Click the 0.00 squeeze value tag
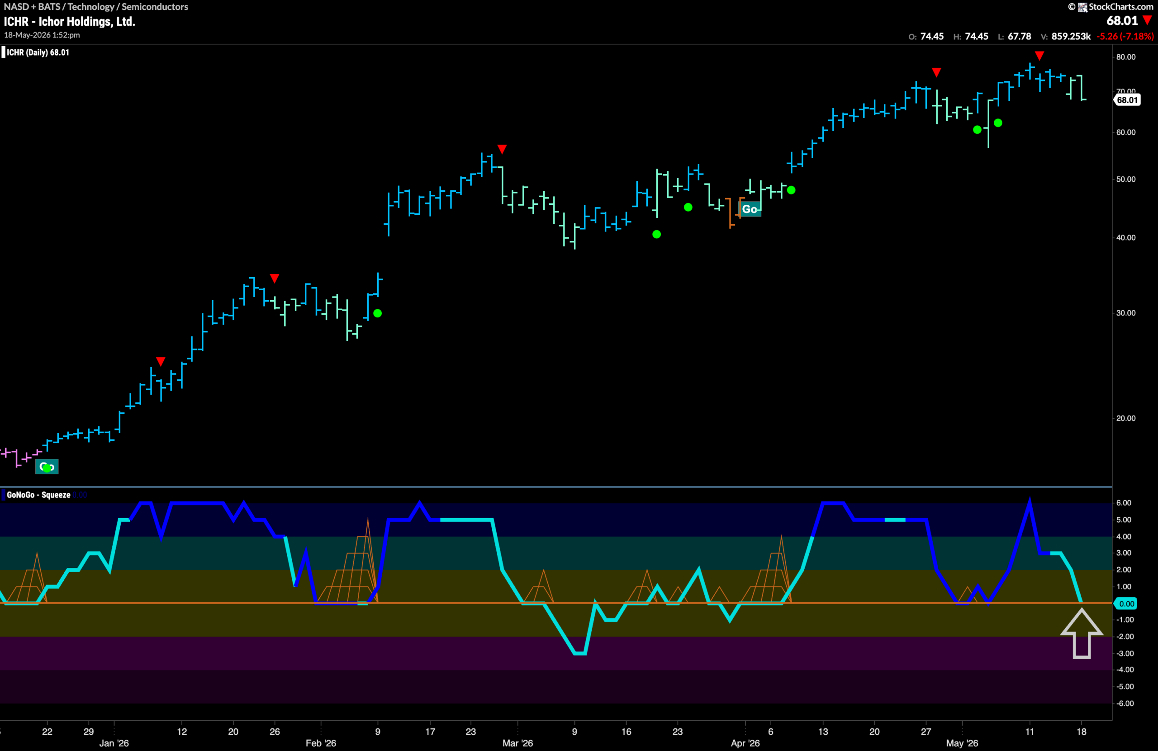This screenshot has width=1158, height=751. tap(1126, 604)
